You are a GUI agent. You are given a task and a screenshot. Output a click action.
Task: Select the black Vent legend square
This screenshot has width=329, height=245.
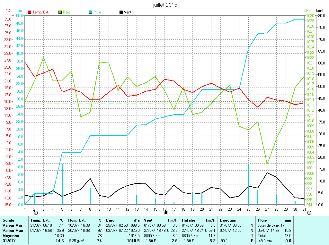coord(121,12)
